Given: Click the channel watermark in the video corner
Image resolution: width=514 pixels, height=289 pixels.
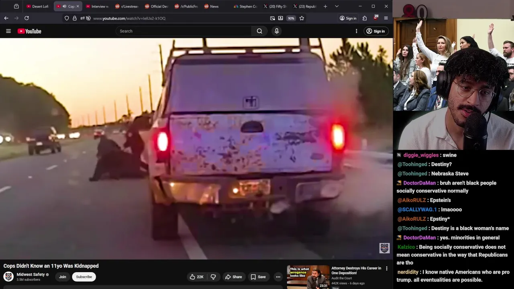Looking at the screenshot, I should point(384,248).
